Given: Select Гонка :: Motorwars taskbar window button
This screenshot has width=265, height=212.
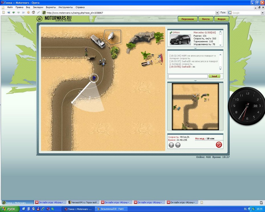Looking at the screenshot, I should coord(78,209).
